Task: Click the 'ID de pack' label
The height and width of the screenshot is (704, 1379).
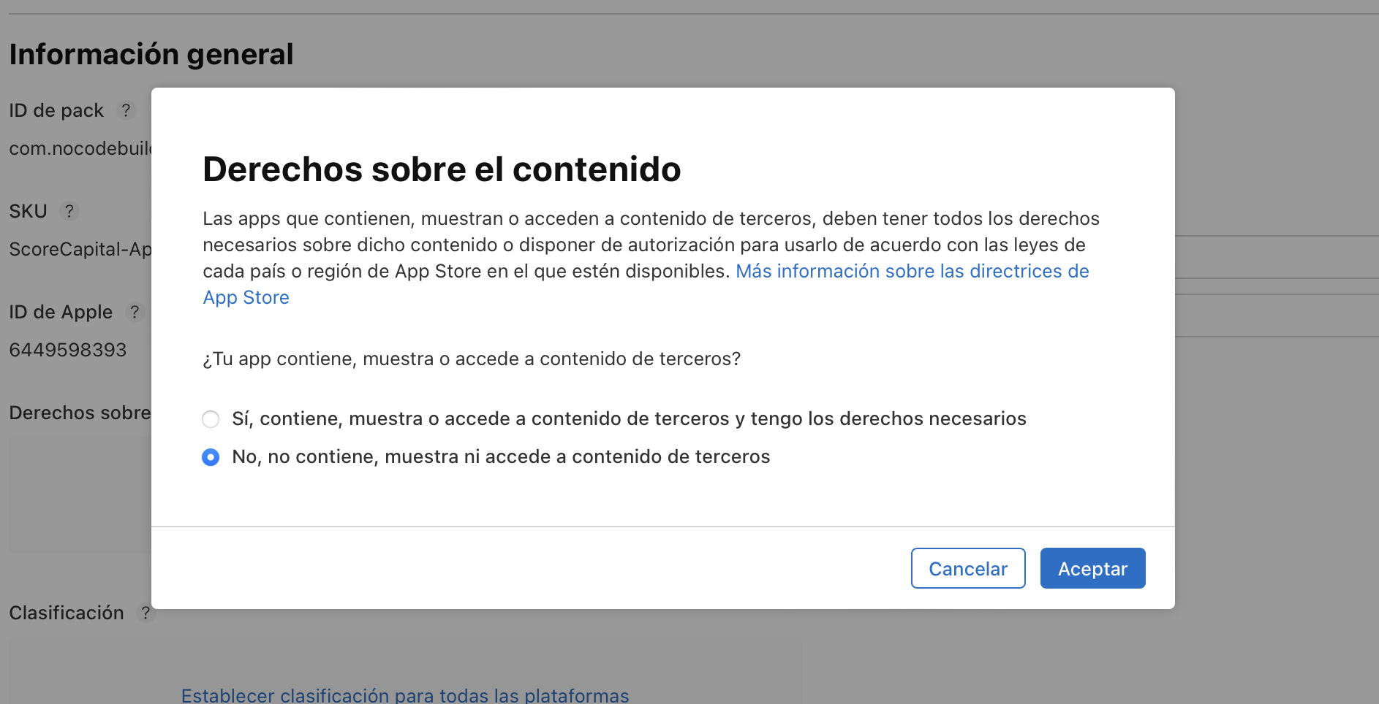Action: pos(56,110)
